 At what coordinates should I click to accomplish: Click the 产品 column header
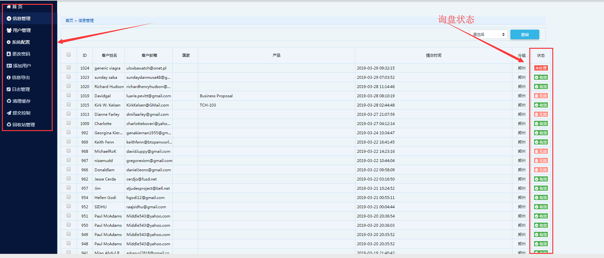[x=276, y=55]
